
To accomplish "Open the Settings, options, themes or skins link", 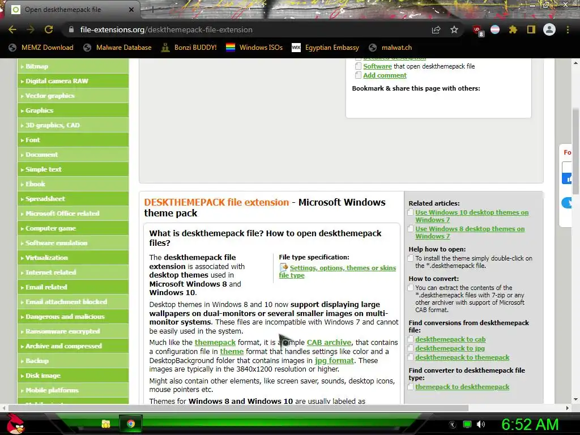I will pos(338,271).
